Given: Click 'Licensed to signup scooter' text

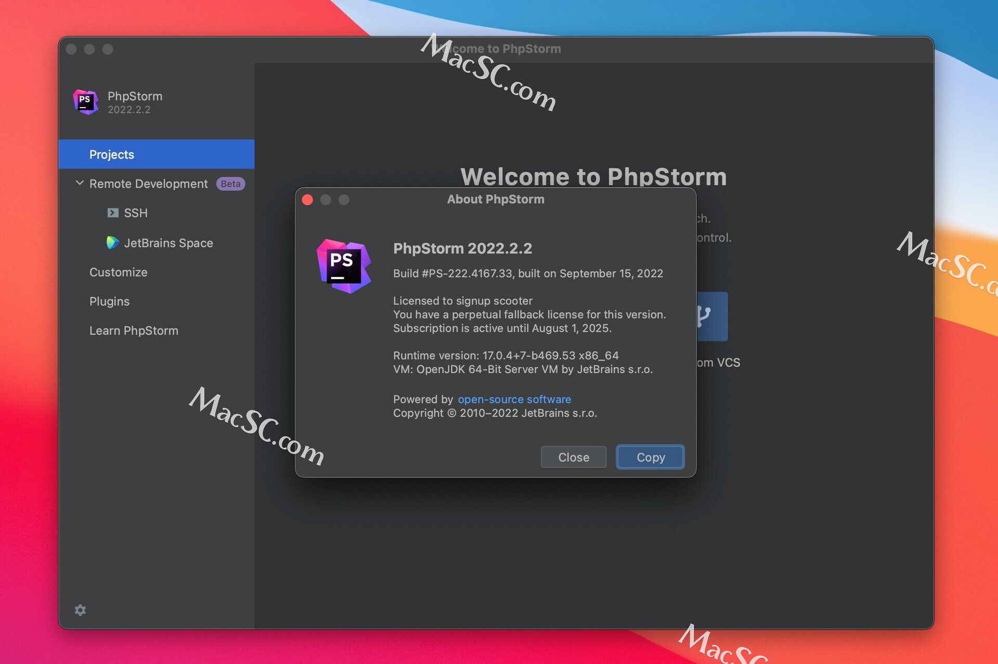Looking at the screenshot, I should (463, 301).
